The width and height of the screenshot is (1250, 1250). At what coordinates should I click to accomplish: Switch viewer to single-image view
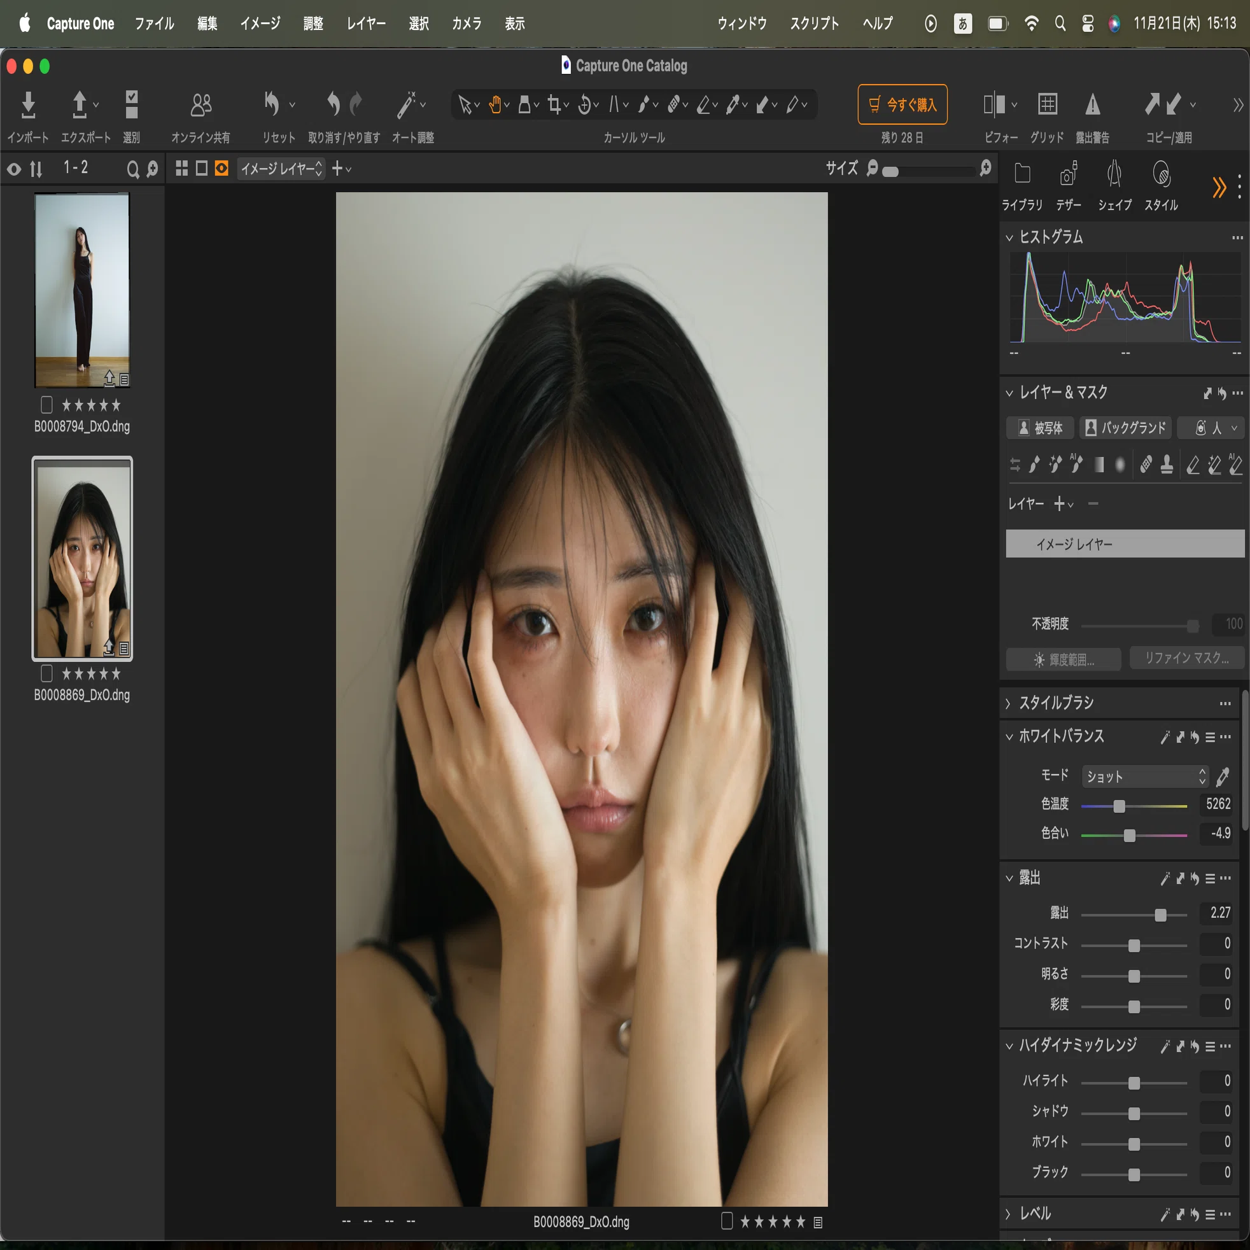tap(202, 168)
